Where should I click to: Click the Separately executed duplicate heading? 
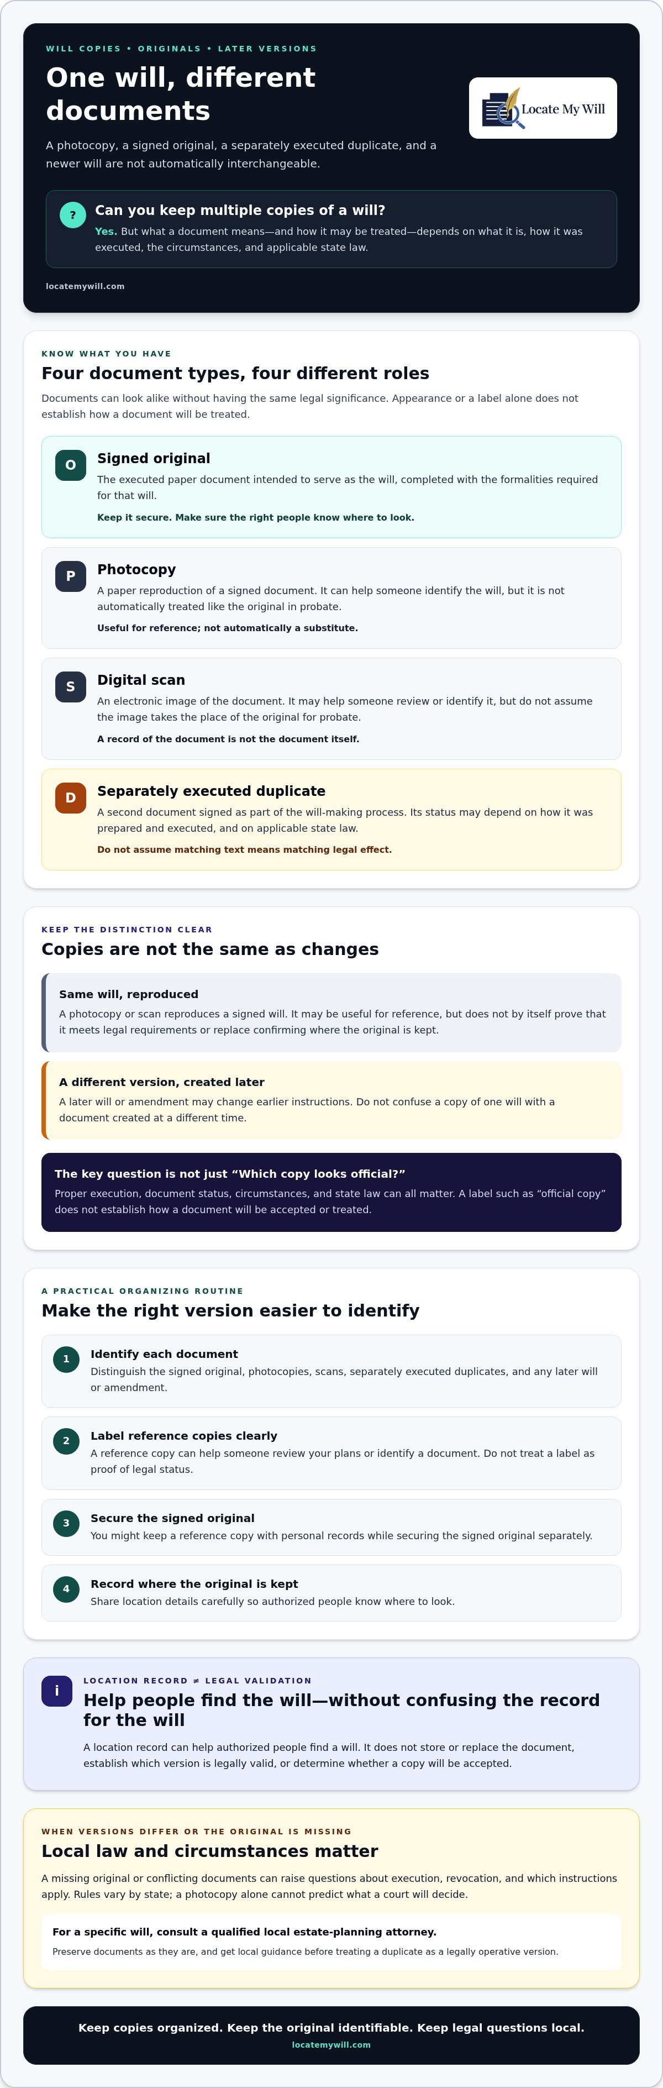click(x=212, y=791)
